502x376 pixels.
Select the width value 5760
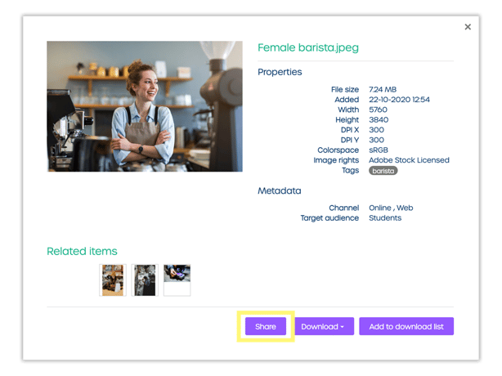[x=378, y=110]
